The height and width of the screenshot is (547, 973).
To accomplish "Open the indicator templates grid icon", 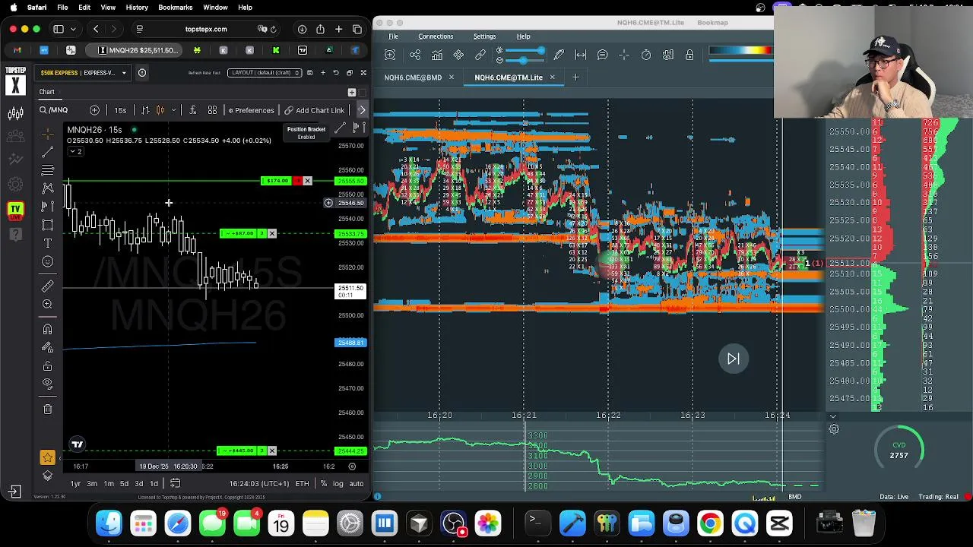I will [x=213, y=110].
